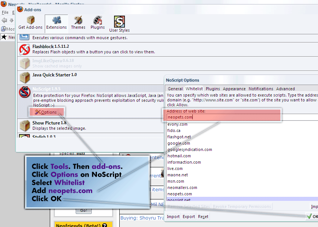Viewport: 318px width, 227px height.
Task: Open the Themes palette section
Action: tap(78, 23)
